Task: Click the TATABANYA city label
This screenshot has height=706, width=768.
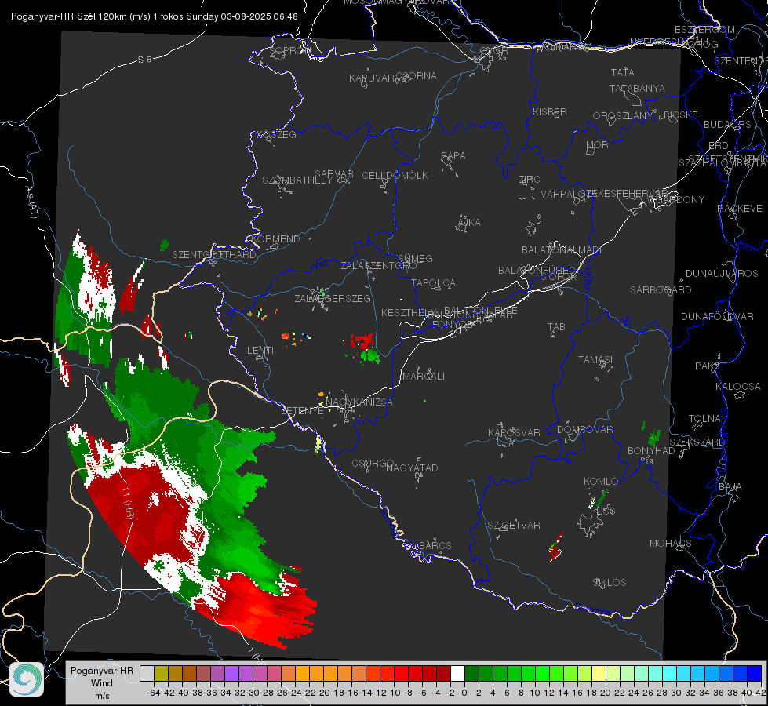Action: point(637,88)
